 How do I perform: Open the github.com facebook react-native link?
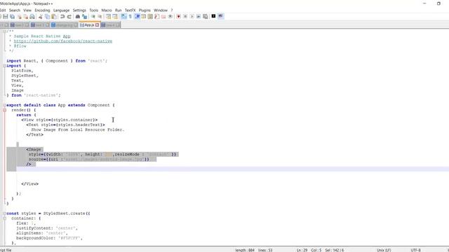point(63,41)
